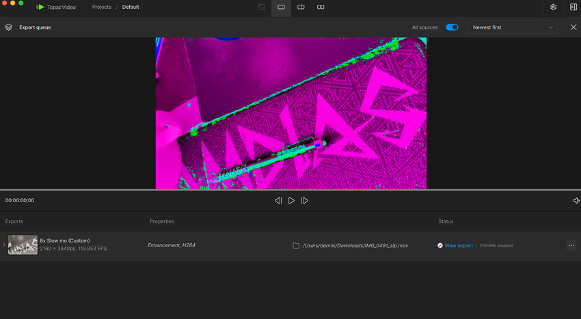Step back one frame
Screen dimensions: 581x319
[x=278, y=200]
